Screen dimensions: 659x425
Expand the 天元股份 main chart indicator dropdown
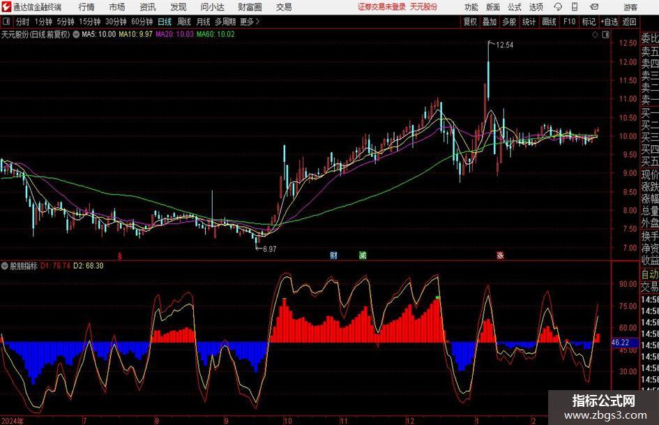tap(76, 34)
